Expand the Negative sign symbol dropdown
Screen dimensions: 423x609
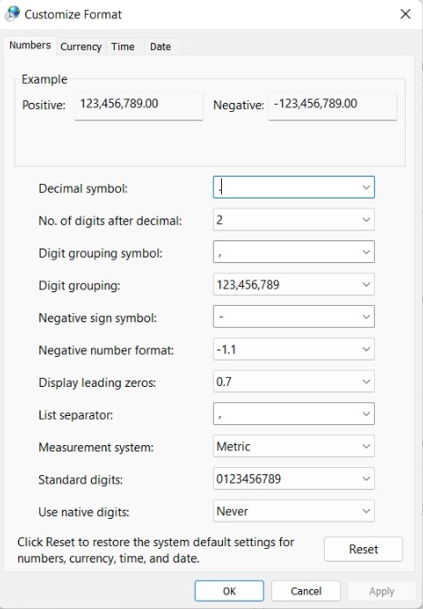[x=294, y=317]
